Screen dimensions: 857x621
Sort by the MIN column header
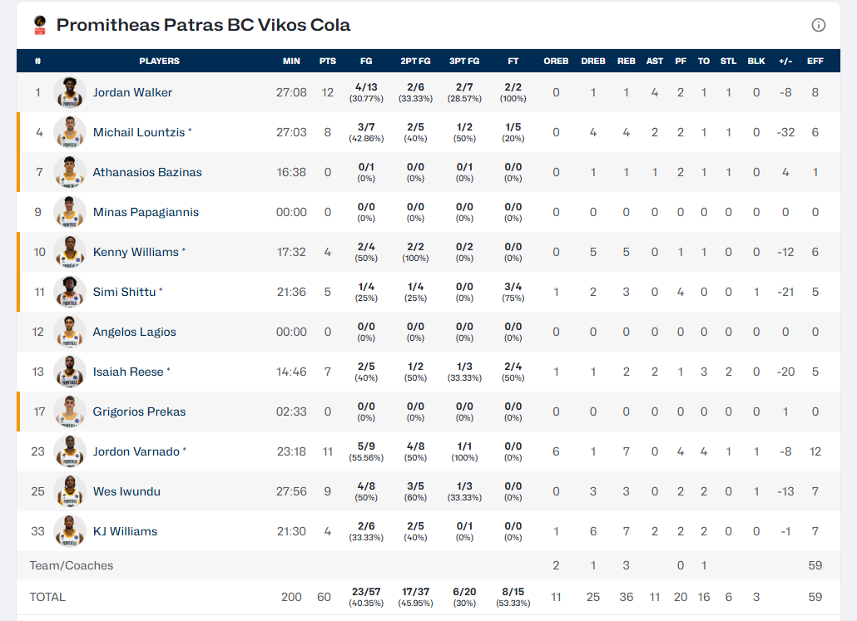(291, 61)
